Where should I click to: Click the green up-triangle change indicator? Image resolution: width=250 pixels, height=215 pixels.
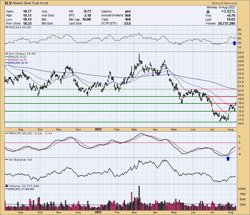pyautogui.click(x=208, y=11)
